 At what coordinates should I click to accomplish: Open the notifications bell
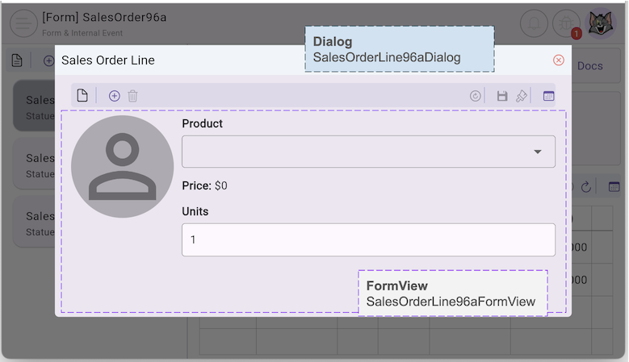pos(534,23)
